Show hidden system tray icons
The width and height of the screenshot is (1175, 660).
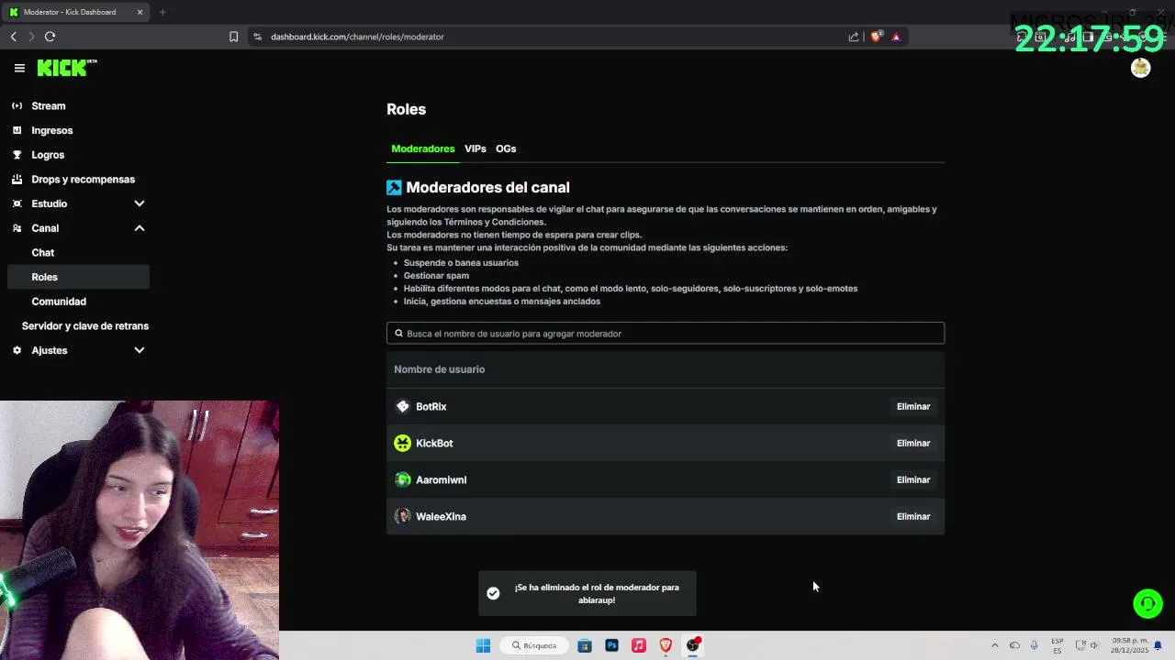click(994, 645)
